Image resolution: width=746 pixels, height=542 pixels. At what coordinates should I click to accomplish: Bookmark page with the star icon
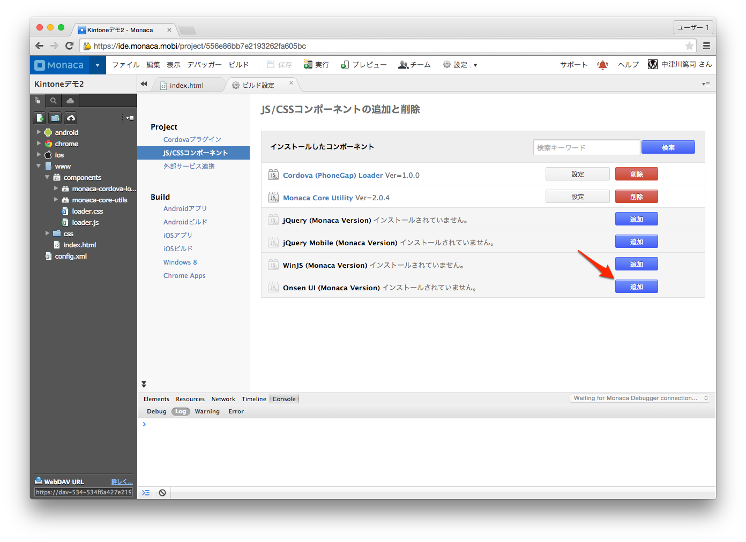click(689, 46)
